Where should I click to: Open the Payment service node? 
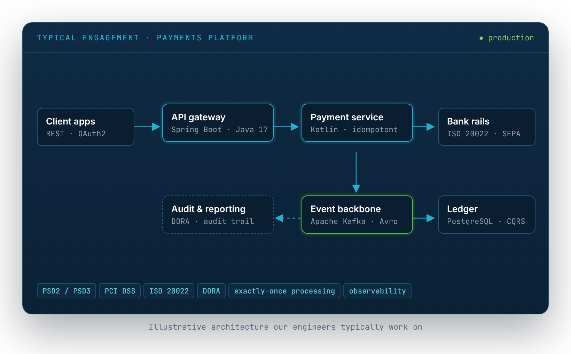(357, 123)
